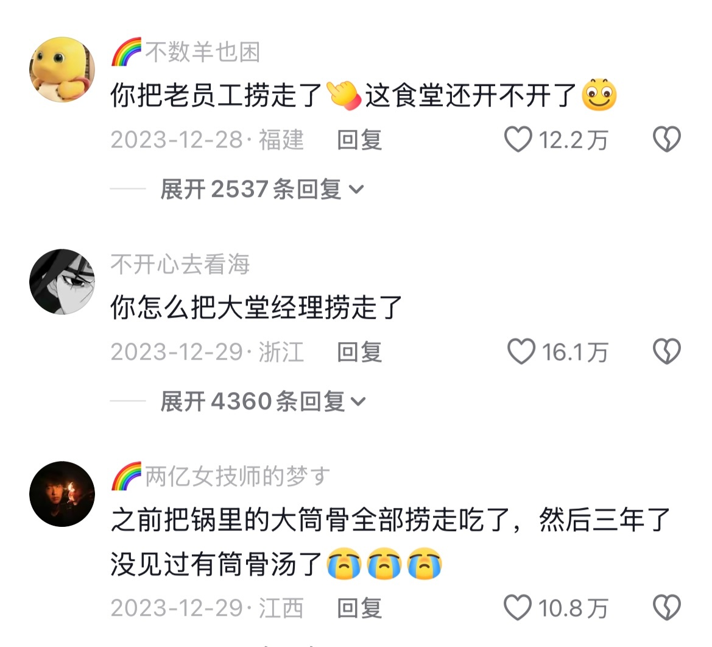Screen dimensions: 712x647
Task: Open username 两亿女技师的梦す
Action: (x=238, y=476)
